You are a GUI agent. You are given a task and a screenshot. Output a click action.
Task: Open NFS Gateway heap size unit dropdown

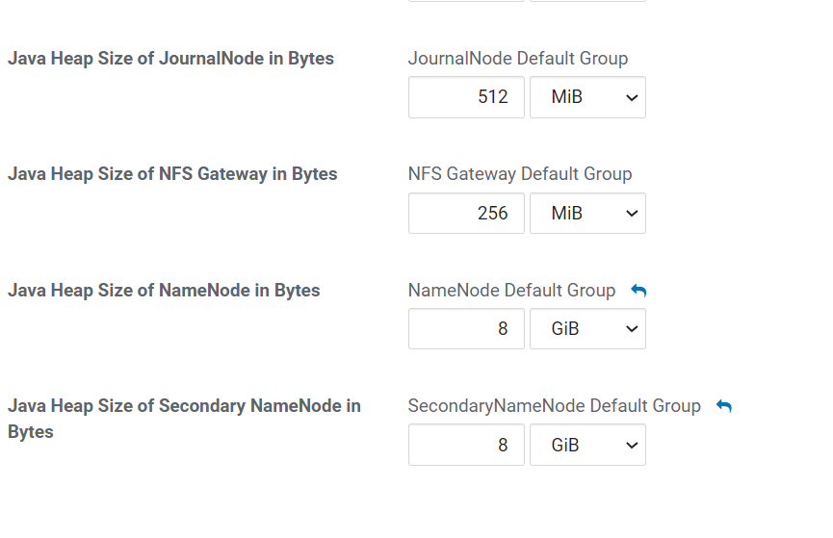[586, 213]
